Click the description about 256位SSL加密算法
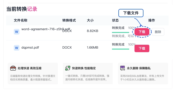The height and width of the screenshot is (101, 179). (x=142, y=78)
